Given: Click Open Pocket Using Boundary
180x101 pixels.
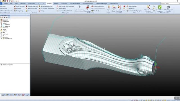Looking at the screenshot, I should (x=65, y=6).
